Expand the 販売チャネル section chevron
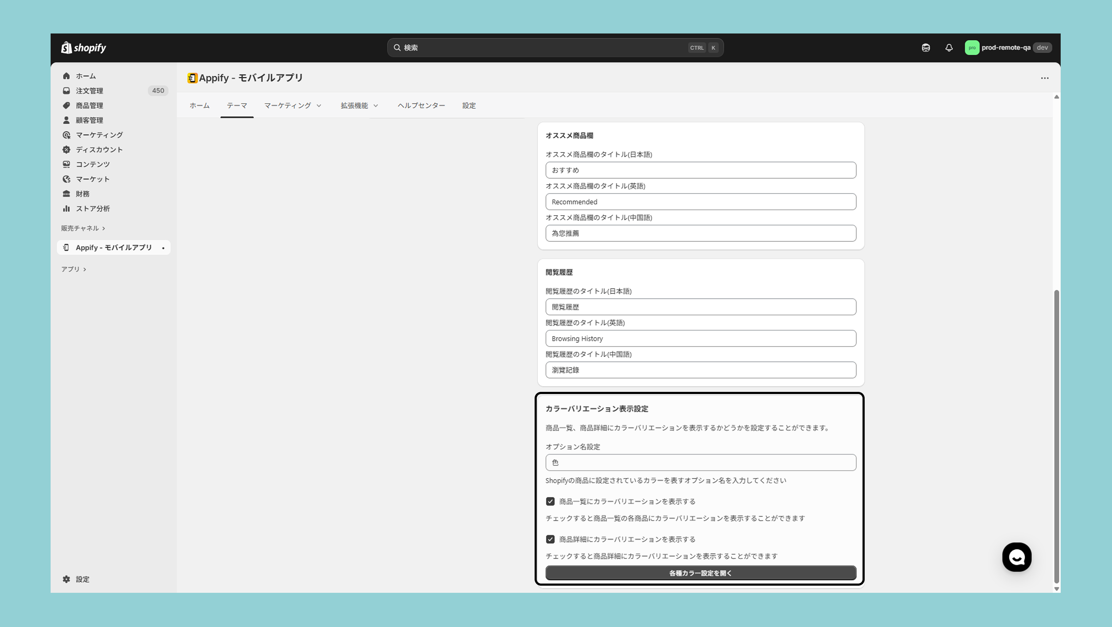The height and width of the screenshot is (627, 1112). (x=104, y=228)
